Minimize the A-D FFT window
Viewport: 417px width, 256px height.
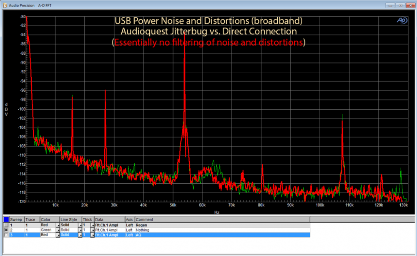click(x=390, y=5)
